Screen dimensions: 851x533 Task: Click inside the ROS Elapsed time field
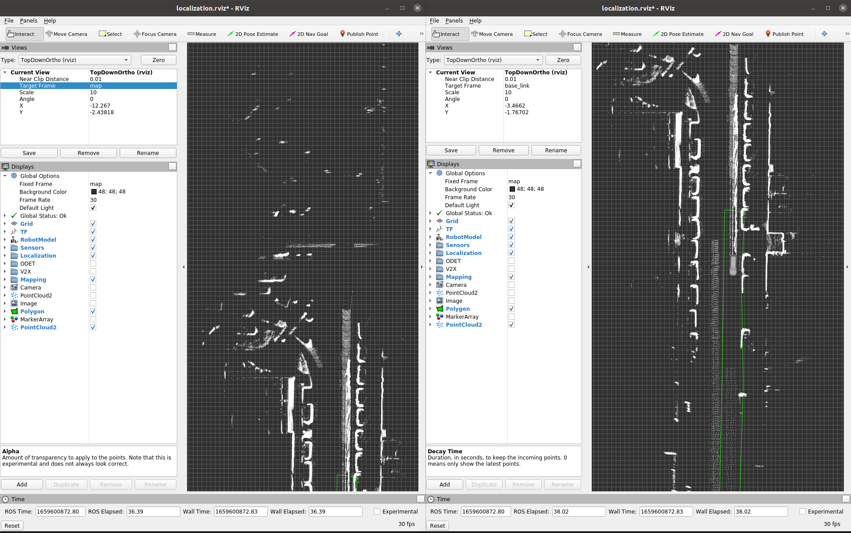tap(153, 511)
